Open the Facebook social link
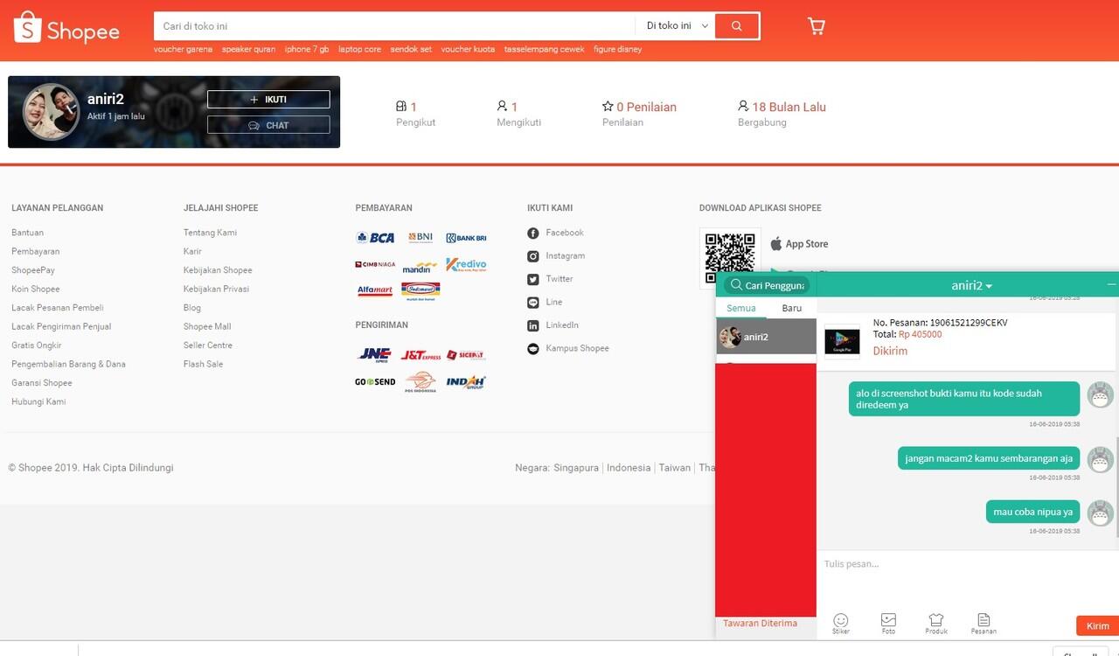 coord(555,233)
